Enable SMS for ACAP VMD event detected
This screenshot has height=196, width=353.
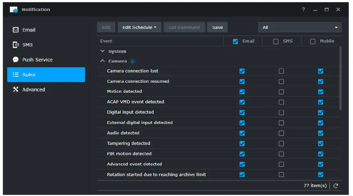(281, 102)
